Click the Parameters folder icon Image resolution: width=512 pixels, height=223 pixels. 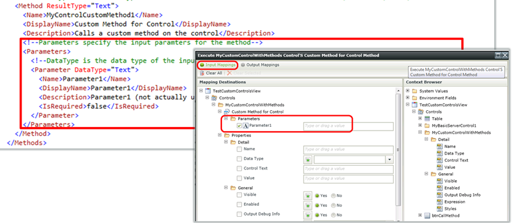(233, 119)
